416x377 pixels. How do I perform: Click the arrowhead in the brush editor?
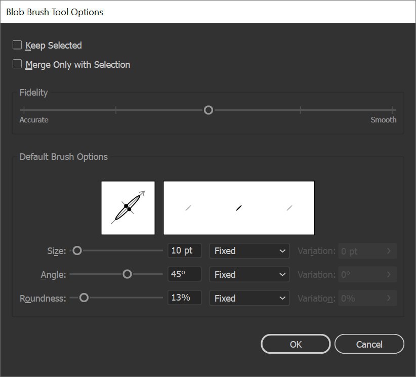(x=142, y=193)
